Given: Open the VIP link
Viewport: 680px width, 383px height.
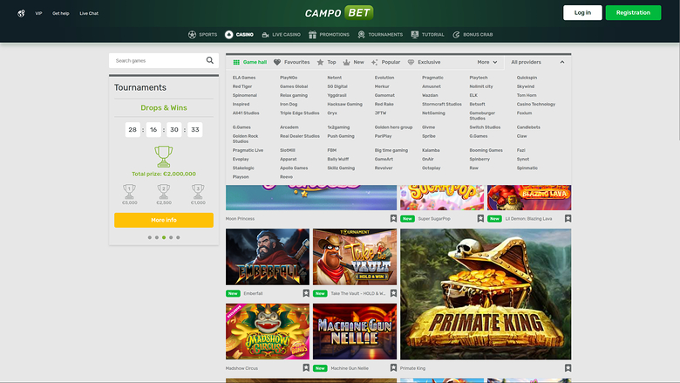Looking at the screenshot, I should tap(38, 13).
